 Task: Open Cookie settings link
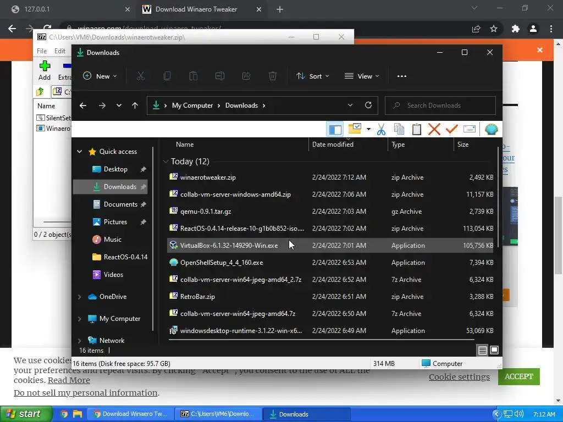(x=459, y=377)
